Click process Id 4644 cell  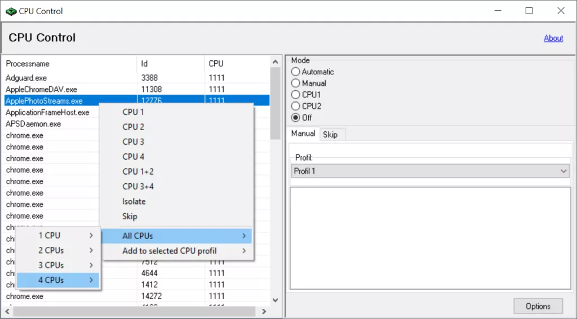pyautogui.click(x=149, y=273)
